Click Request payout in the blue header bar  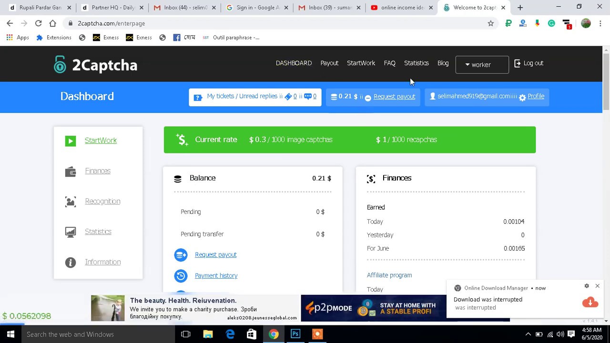click(x=394, y=97)
